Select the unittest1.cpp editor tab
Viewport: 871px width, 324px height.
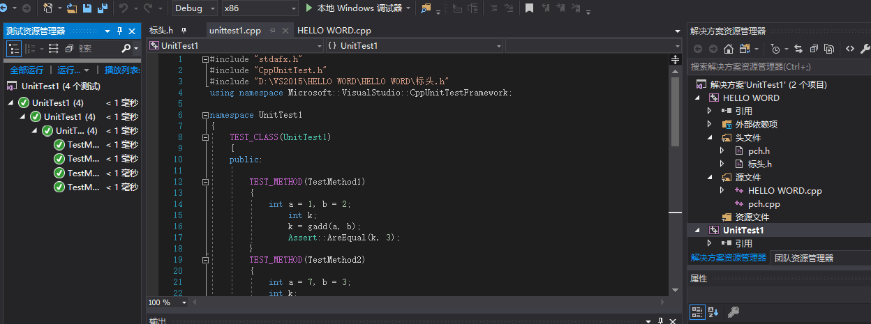(235, 31)
